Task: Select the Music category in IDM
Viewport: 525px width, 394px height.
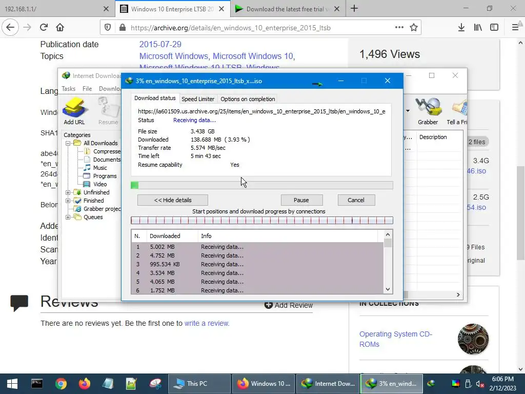Action: 100,168
